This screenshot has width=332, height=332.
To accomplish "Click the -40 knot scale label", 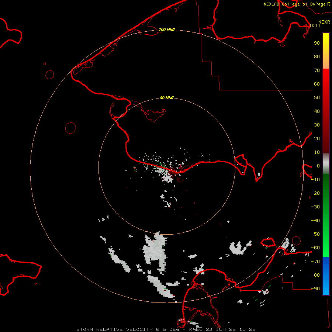I will [315, 221].
